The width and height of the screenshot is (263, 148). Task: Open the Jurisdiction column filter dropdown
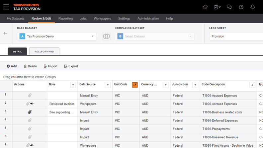(x=195, y=85)
